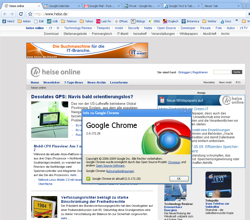Screen dimensions: 250x220
Task: Open the News-Archiv navigation item
Action: (97, 82)
